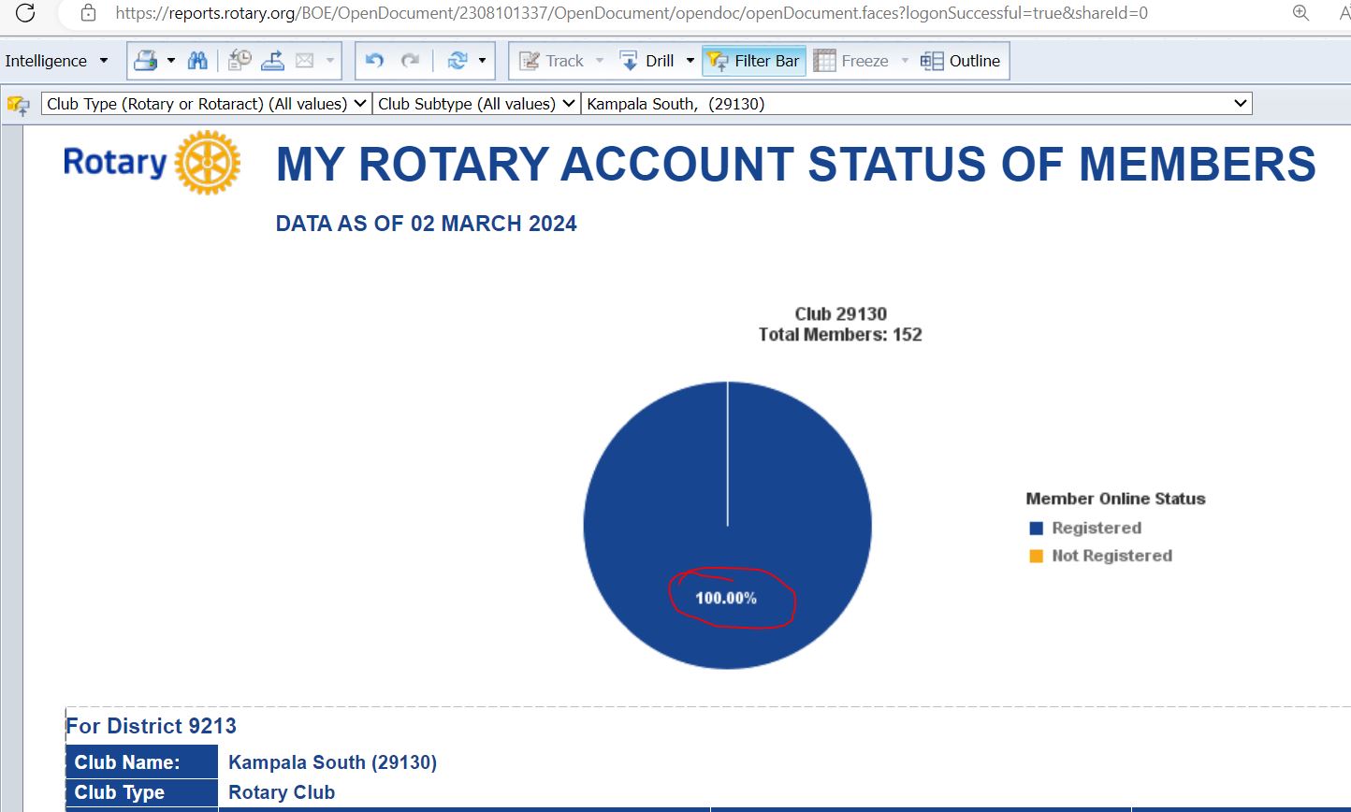The height and width of the screenshot is (812, 1351).
Task: Click the Club 29130 chart title
Action: click(x=841, y=313)
